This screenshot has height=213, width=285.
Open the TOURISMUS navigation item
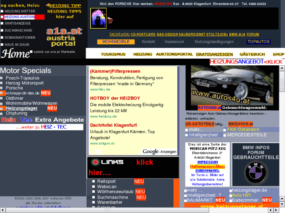(113, 54)
